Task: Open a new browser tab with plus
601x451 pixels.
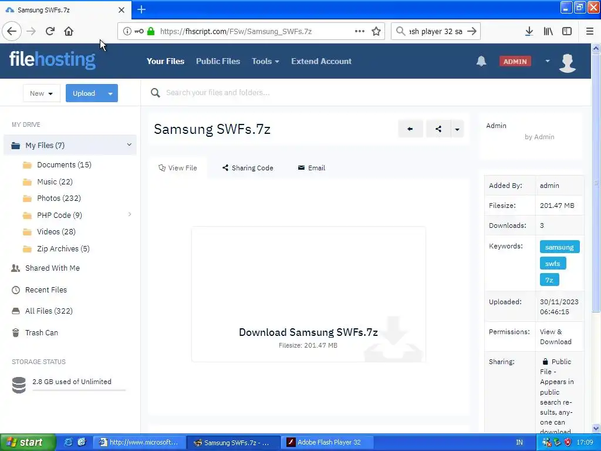Action: pos(141,9)
